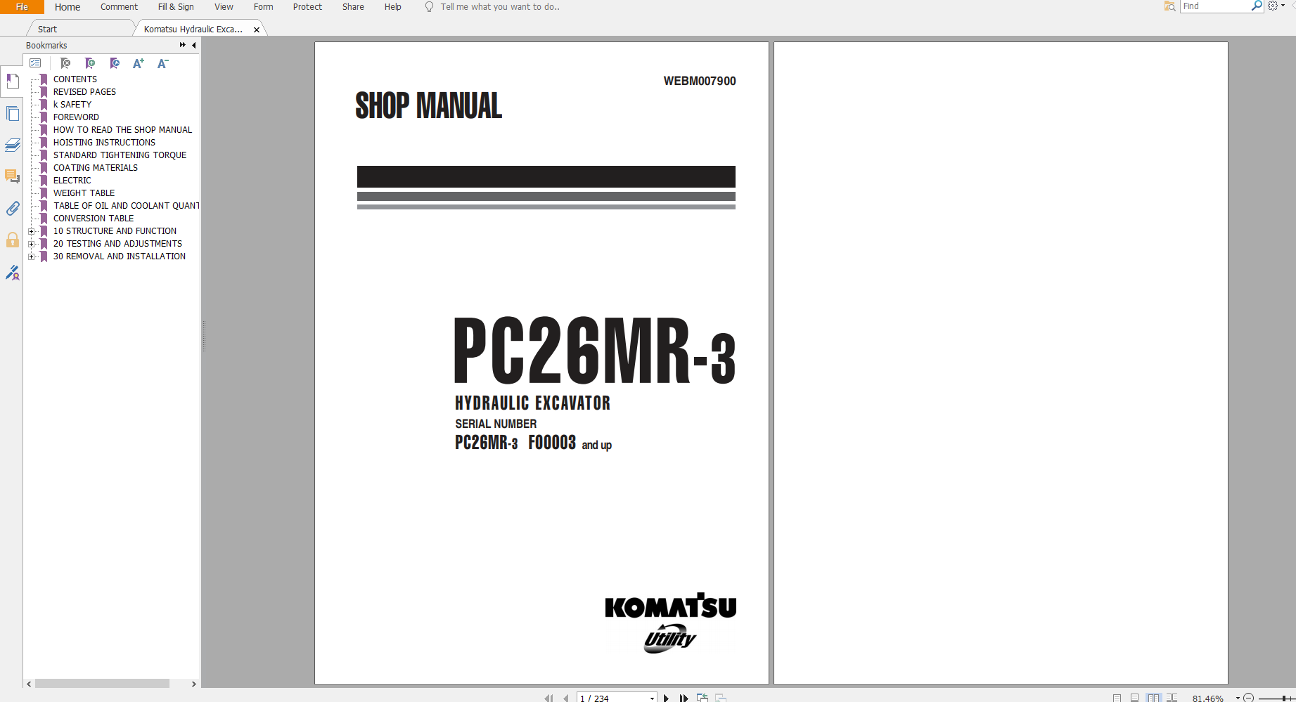The width and height of the screenshot is (1296, 702).
Task: Open the Help ribbon tab
Action: point(392,7)
